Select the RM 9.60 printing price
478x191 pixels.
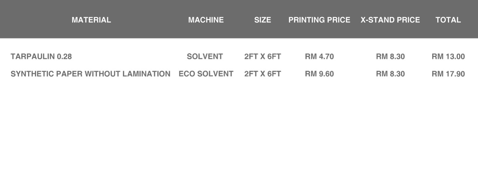pyautogui.click(x=319, y=74)
